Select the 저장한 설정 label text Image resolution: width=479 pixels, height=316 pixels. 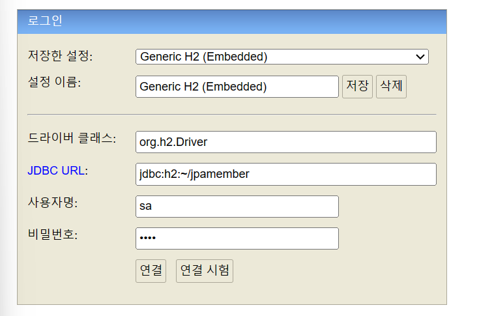(x=60, y=56)
